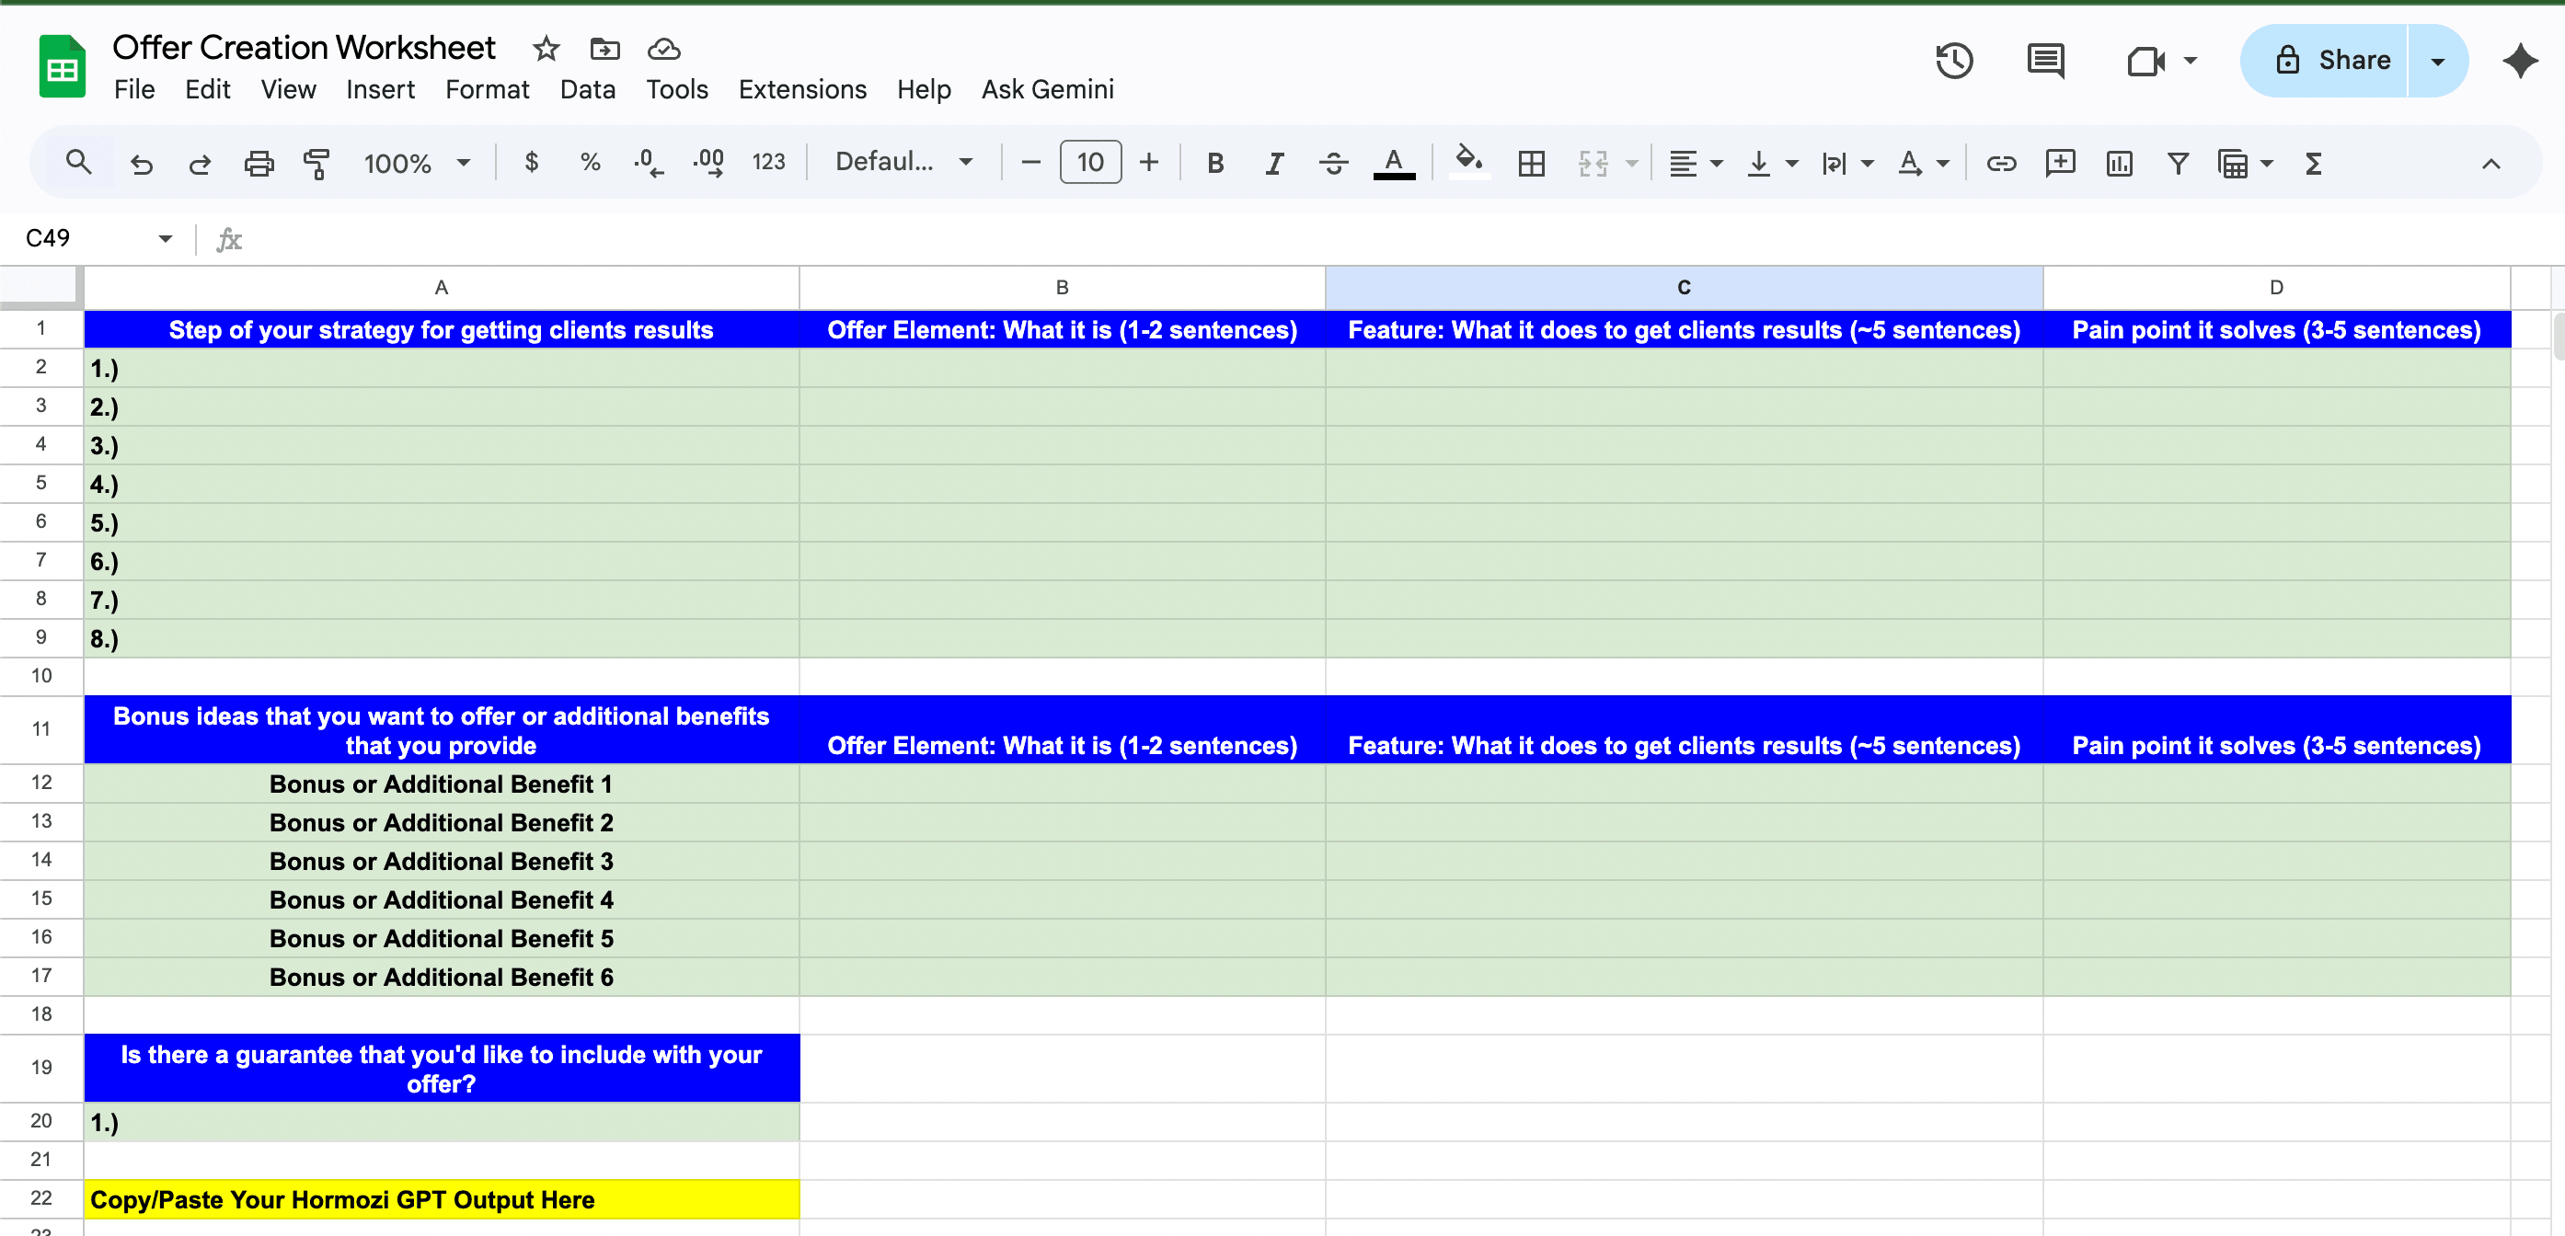Image resolution: width=2565 pixels, height=1236 pixels.
Task: Toggle bold formatting
Action: click(x=1214, y=163)
